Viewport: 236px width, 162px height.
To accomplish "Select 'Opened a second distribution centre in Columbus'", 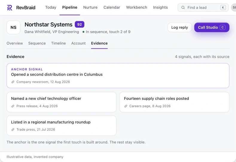I will point(57,74).
